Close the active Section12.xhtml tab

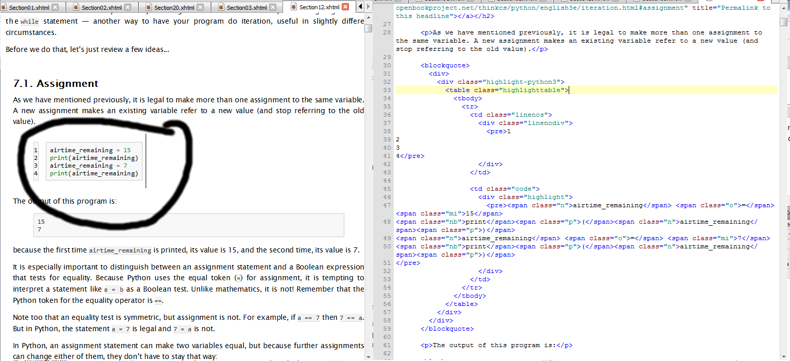345,7
